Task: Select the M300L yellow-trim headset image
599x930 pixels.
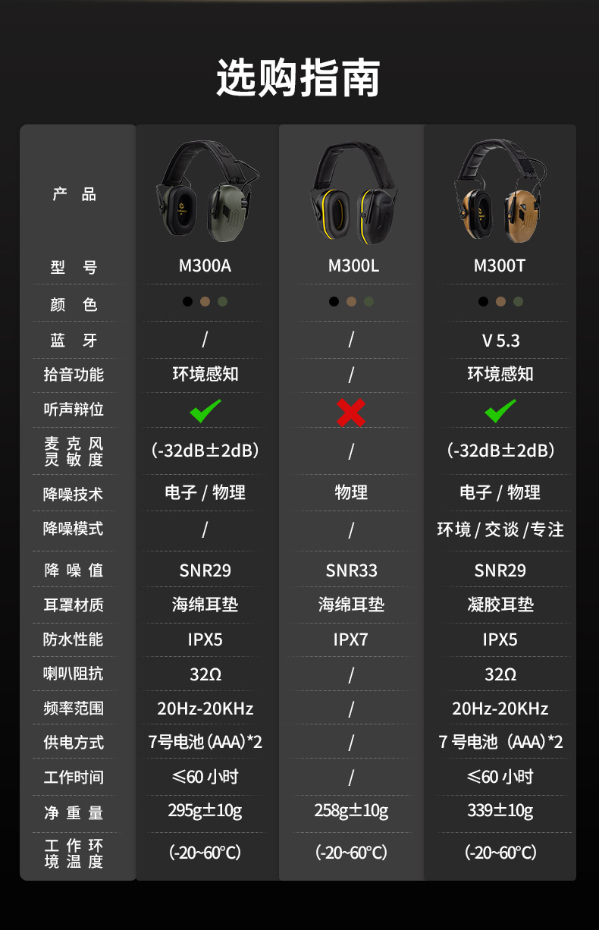Action: click(x=352, y=193)
